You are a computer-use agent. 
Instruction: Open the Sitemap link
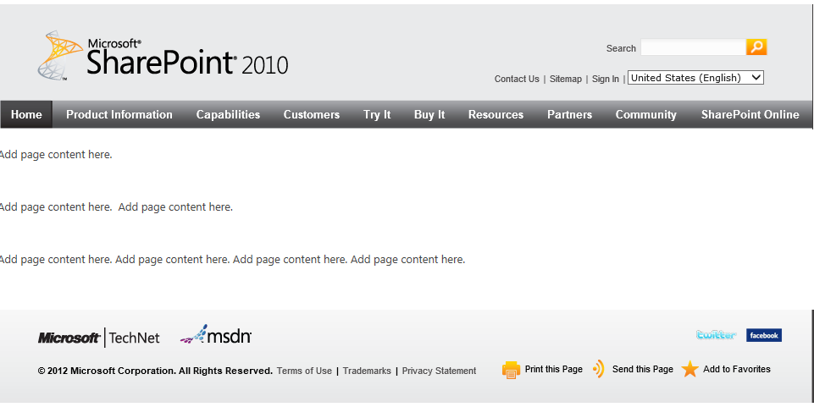565,79
